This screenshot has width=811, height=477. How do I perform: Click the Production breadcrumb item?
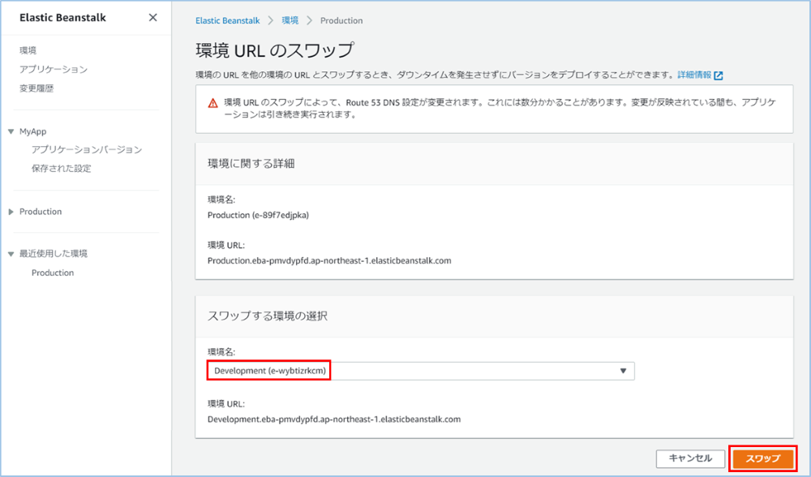pyautogui.click(x=341, y=20)
